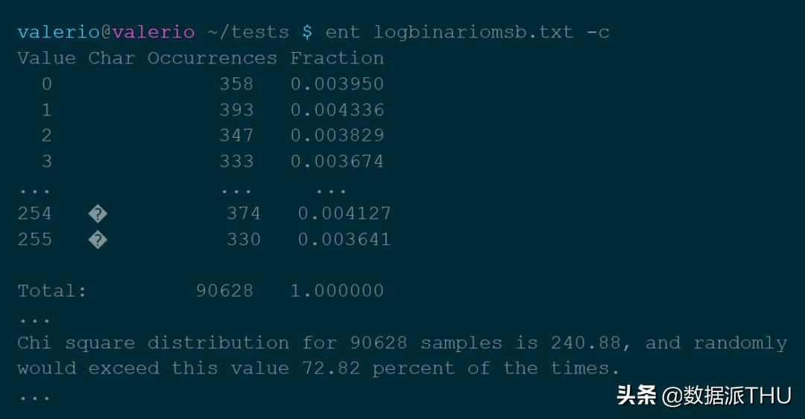This screenshot has width=805, height=419.
Task: Click the fraction value 0.004127
Action: [x=344, y=214]
